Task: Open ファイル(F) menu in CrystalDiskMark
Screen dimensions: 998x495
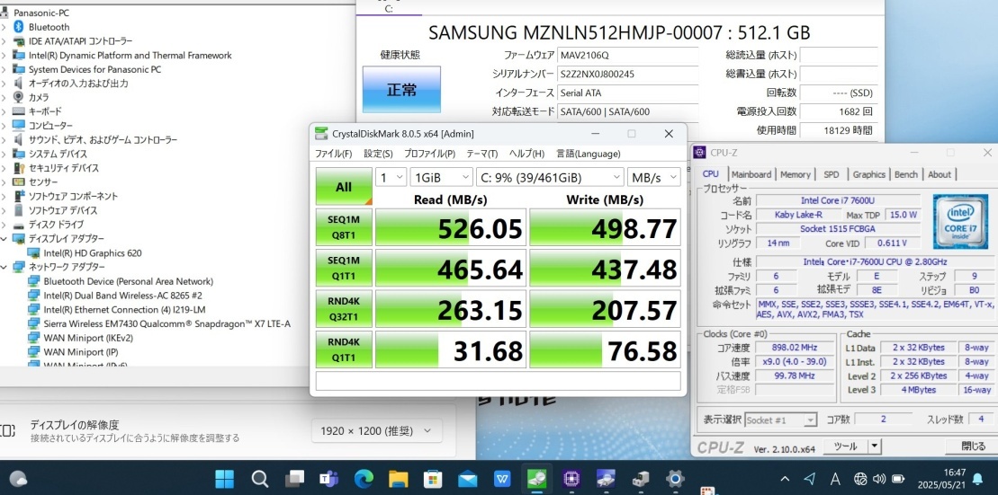Action: click(334, 154)
